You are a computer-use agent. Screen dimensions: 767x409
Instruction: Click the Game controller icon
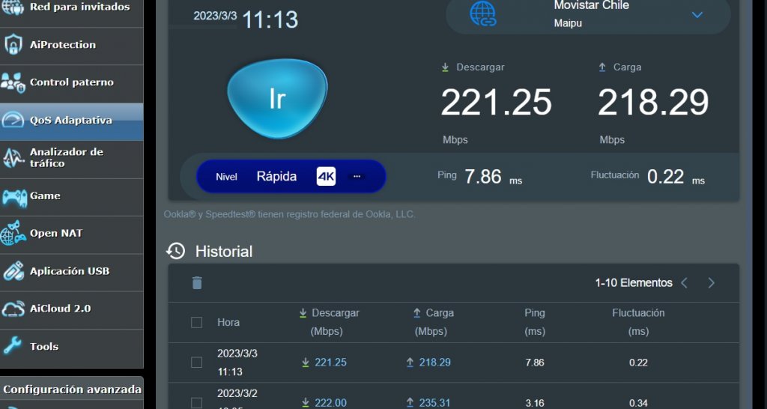coord(14,197)
